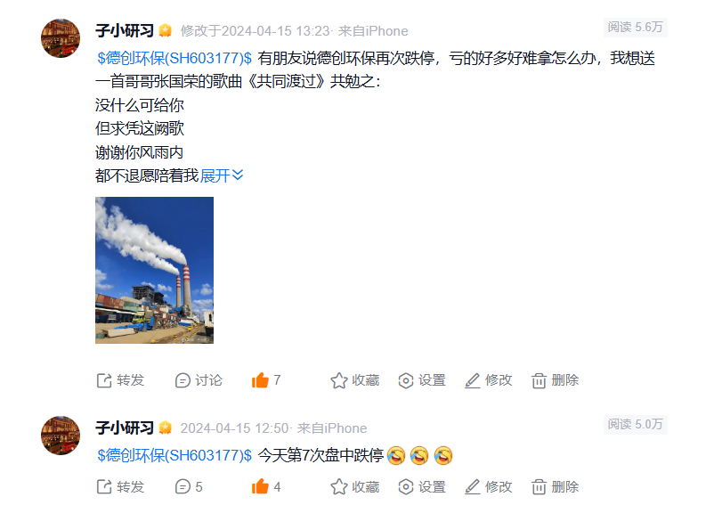Click the avatar of the second post

coord(61,436)
